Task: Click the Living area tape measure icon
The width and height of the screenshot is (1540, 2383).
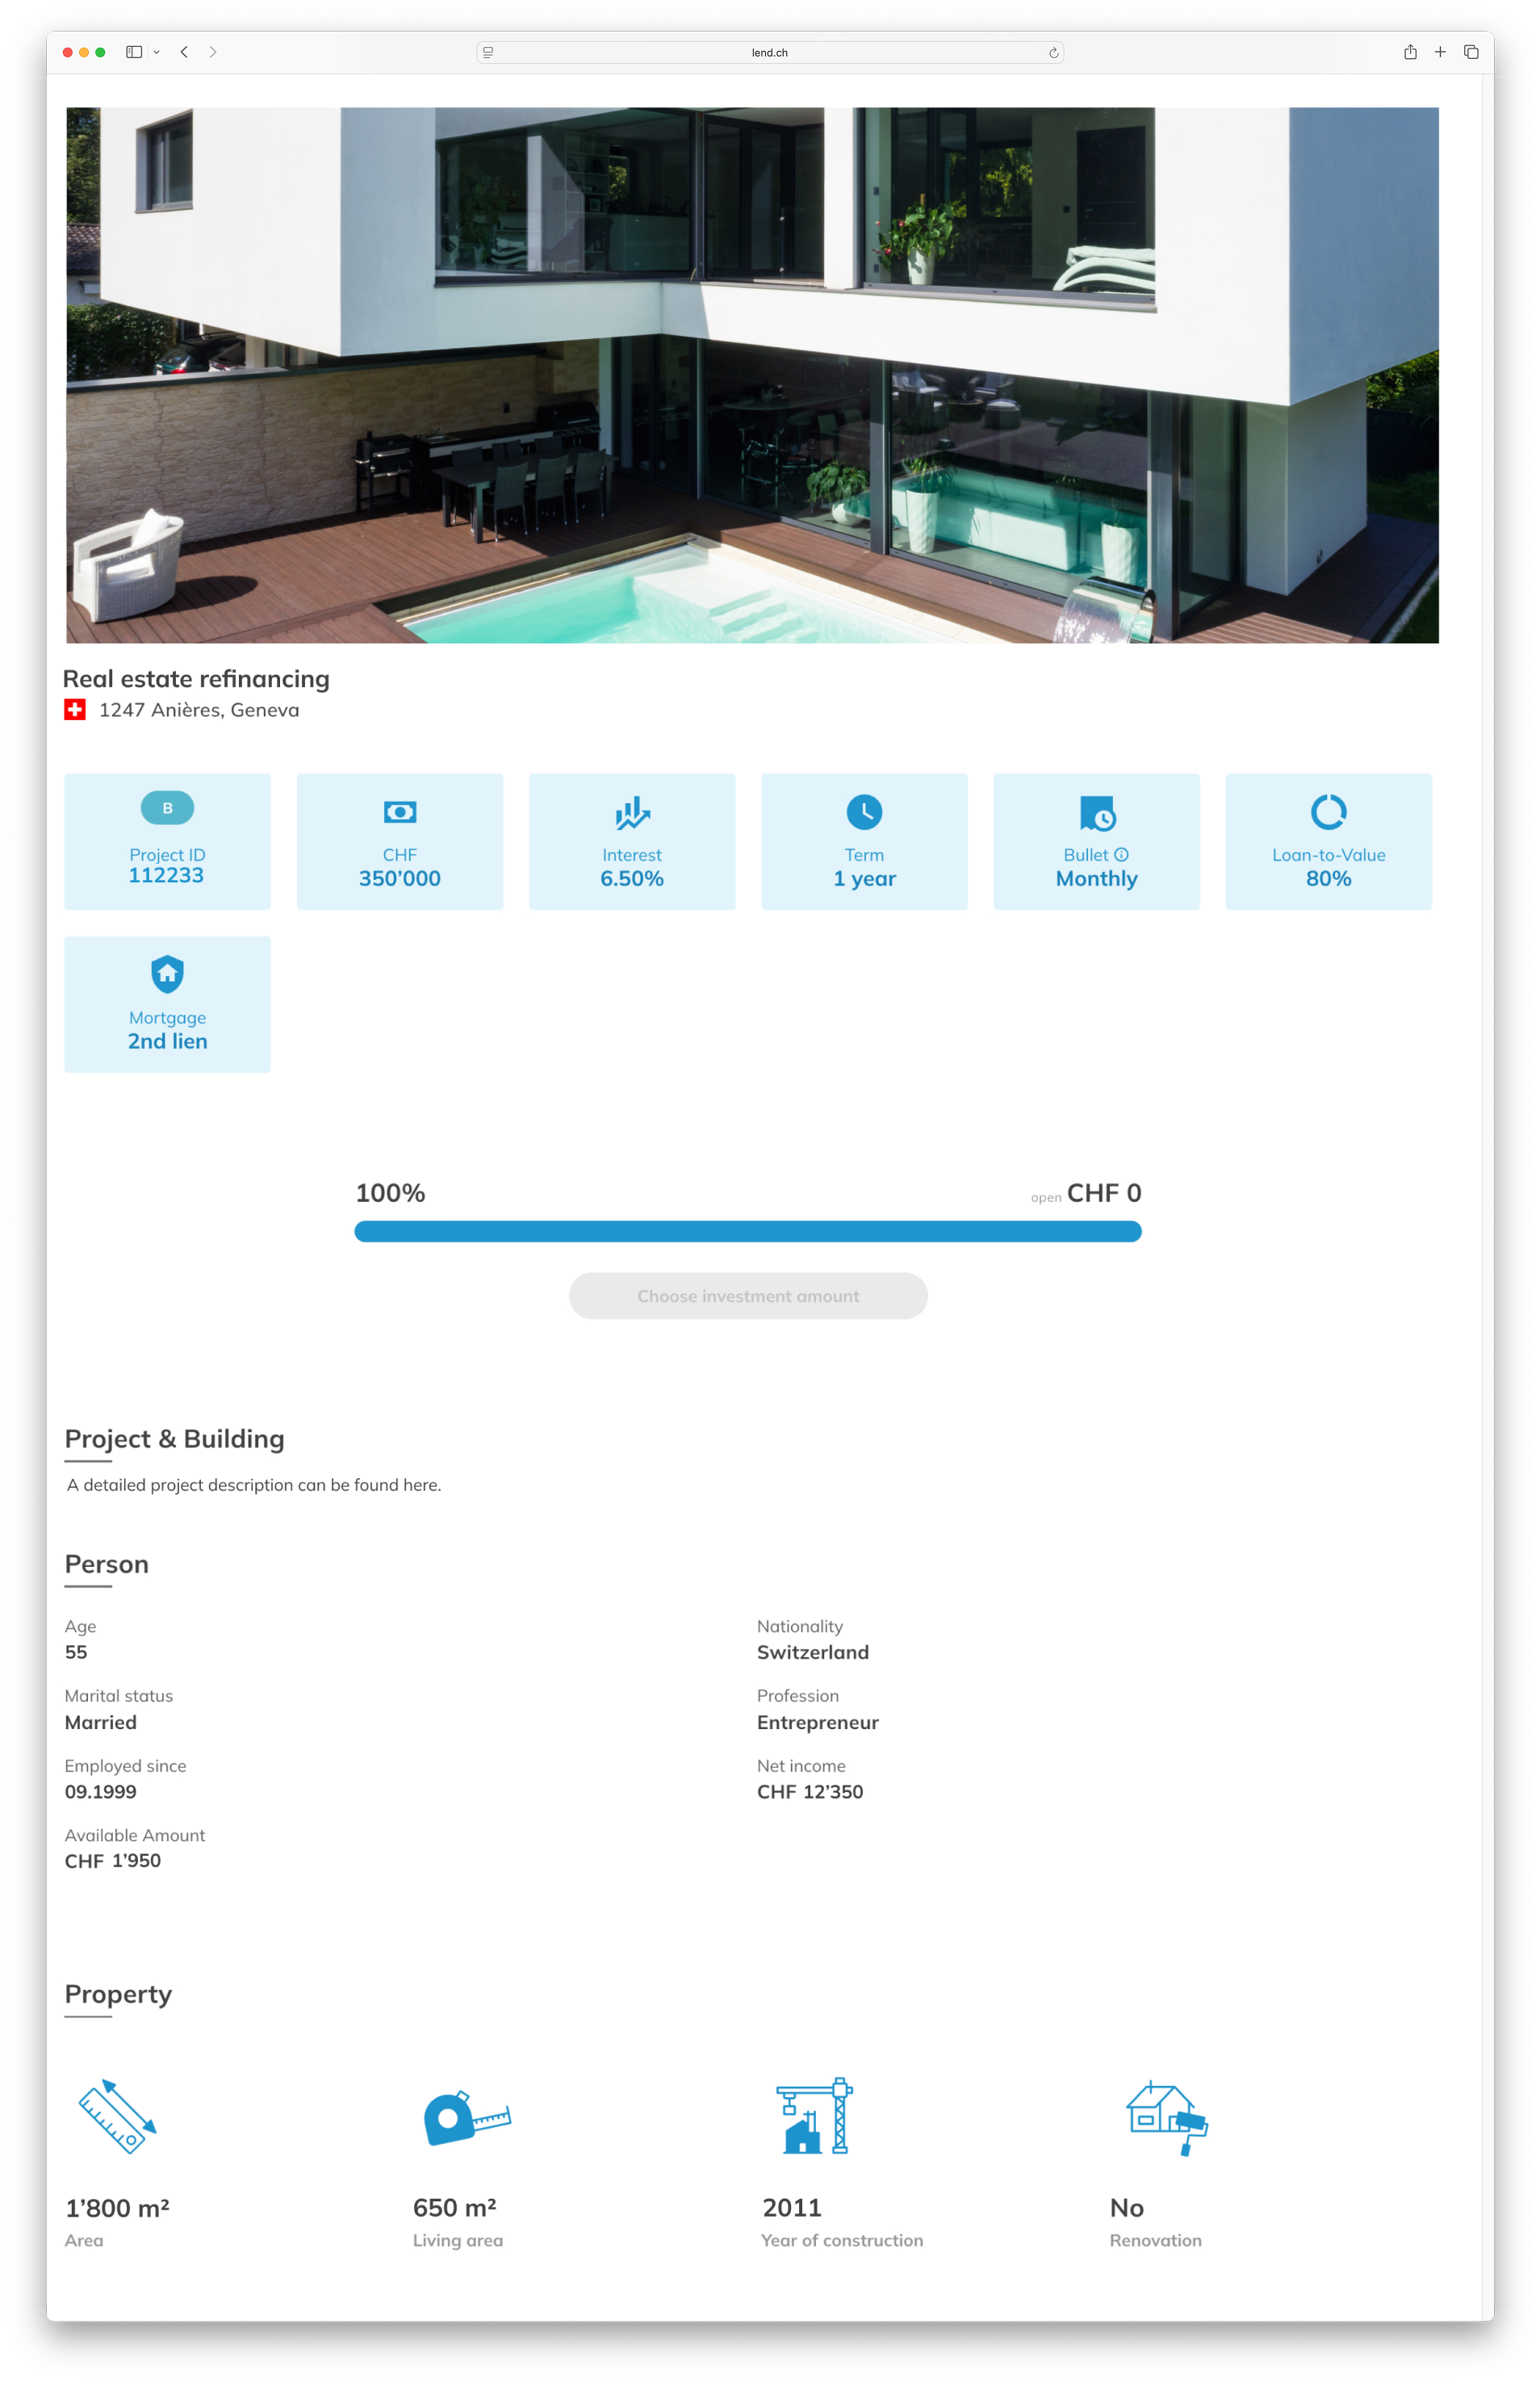Action: point(467,2118)
